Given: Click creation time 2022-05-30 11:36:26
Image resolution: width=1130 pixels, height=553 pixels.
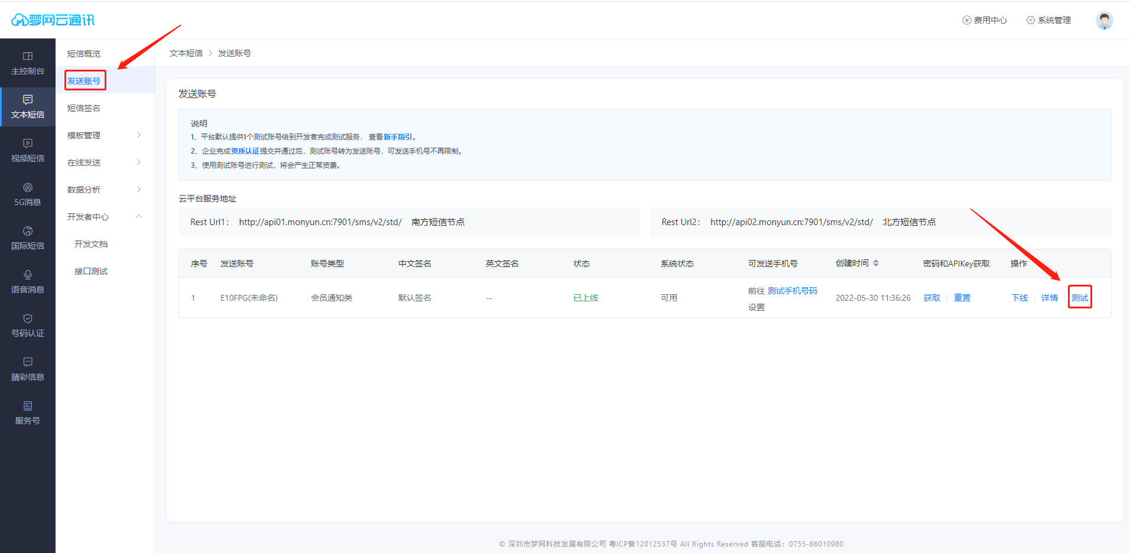Looking at the screenshot, I should pyautogui.click(x=873, y=298).
